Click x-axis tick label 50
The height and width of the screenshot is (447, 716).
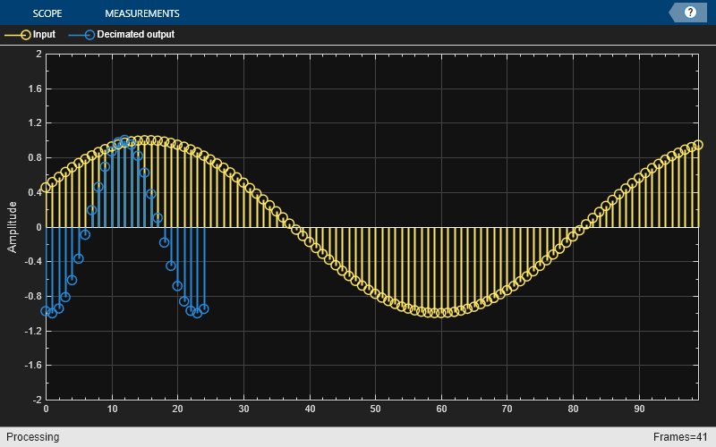coord(375,409)
